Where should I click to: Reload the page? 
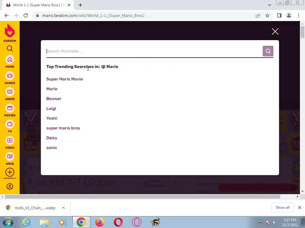[x=26, y=15]
